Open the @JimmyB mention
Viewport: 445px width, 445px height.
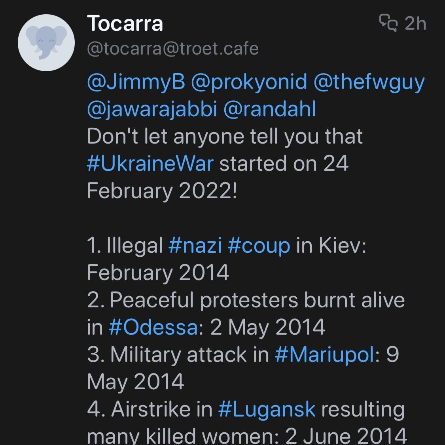pyautogui.click(x=136, y=82)
